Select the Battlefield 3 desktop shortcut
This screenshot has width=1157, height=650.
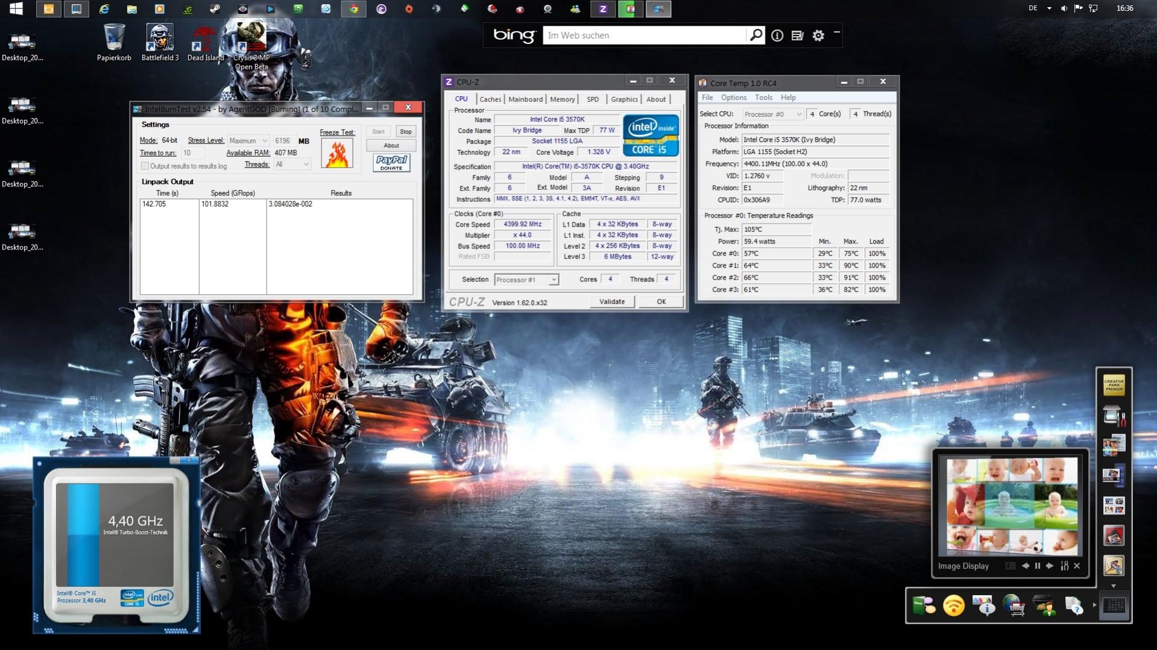(x=160, y=42)
